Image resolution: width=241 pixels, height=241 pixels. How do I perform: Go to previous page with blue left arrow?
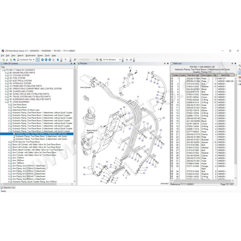[x=46, y=60]
